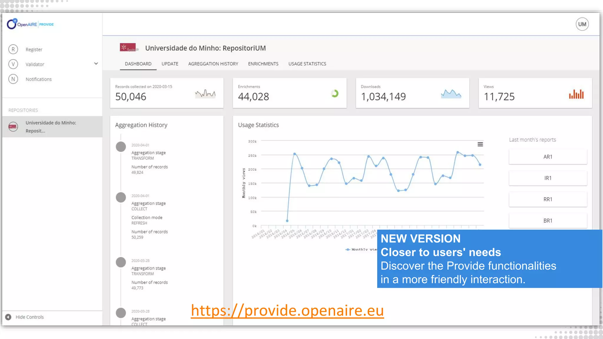Open the Agreggation History tab

click(x=213, y=64)
